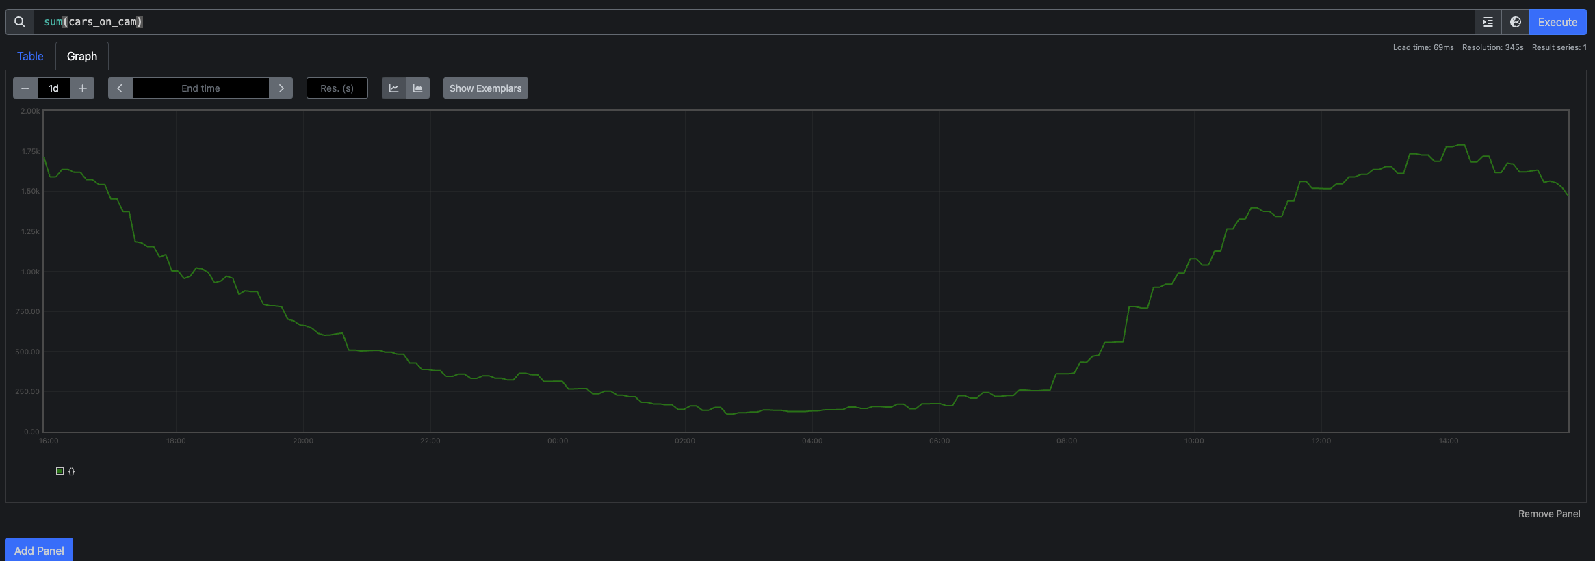Click the 16:00 x-axis time label
The image size is (1595, 561).
click(x=49, y=441)
